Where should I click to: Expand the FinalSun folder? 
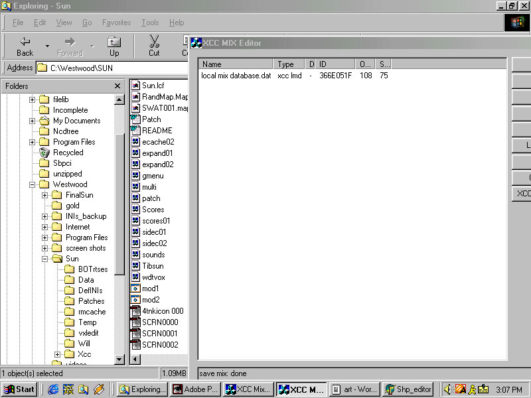(44, 195)
